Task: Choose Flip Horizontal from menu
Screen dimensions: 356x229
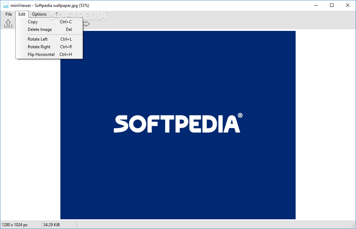Action: click(49, 54)
